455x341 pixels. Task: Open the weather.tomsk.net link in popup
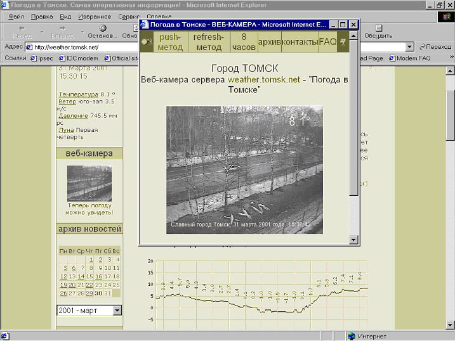263,79
